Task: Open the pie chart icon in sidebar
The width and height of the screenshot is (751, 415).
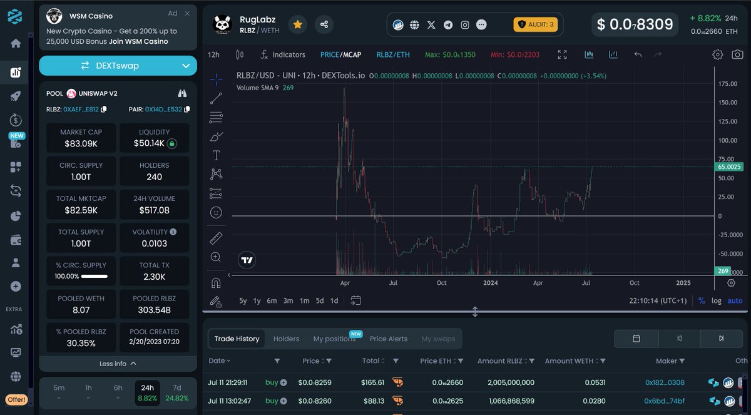Action: 16,216
